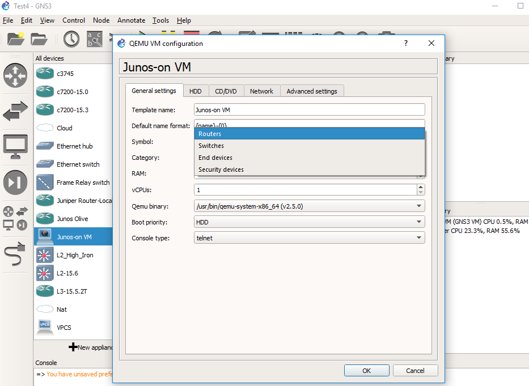
Task: Choose Security devices in the category list
Action: tap(310, 169)
